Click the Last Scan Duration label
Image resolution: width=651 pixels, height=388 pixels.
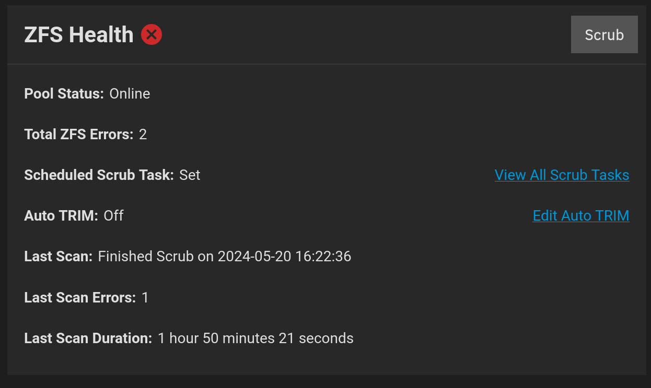coord(88,338)
